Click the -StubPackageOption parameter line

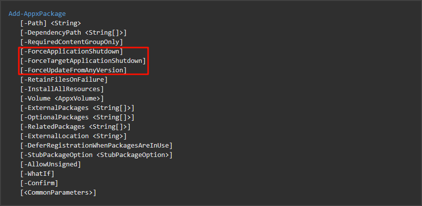[x=96, y=155]
